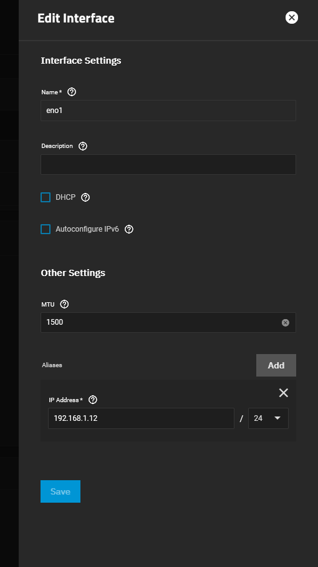Save the interface settings

[60, 491]
